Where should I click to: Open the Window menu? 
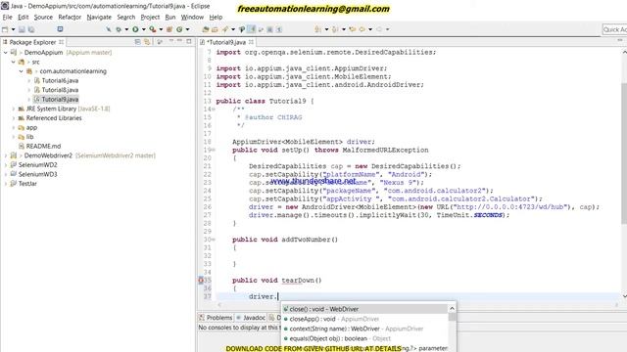pos(192,18)
